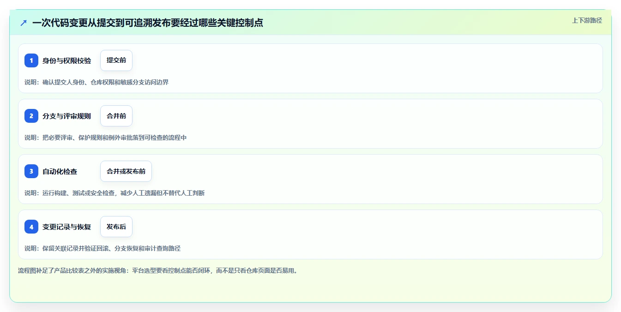
Task: Click the 自动化检查 step title
Action: [60, 171]
